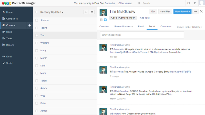Click avatar on the 7 hrs ago tweet
Viewport: 205px width, 115px height.
point(103,70)
